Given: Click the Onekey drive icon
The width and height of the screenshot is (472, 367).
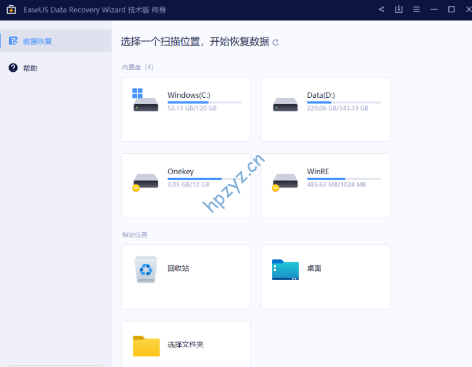Looking at the screenshot, I should [145, 181].
